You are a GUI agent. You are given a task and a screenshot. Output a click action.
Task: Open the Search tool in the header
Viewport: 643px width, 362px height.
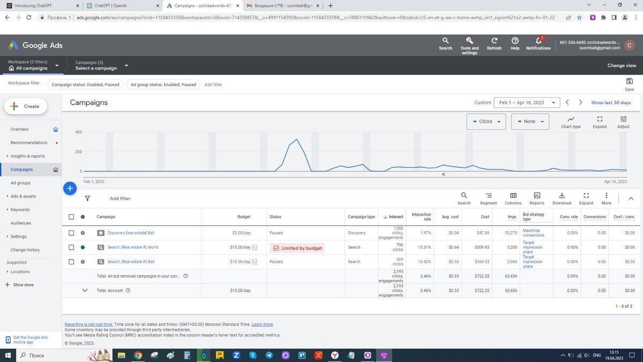click(445, 43)
